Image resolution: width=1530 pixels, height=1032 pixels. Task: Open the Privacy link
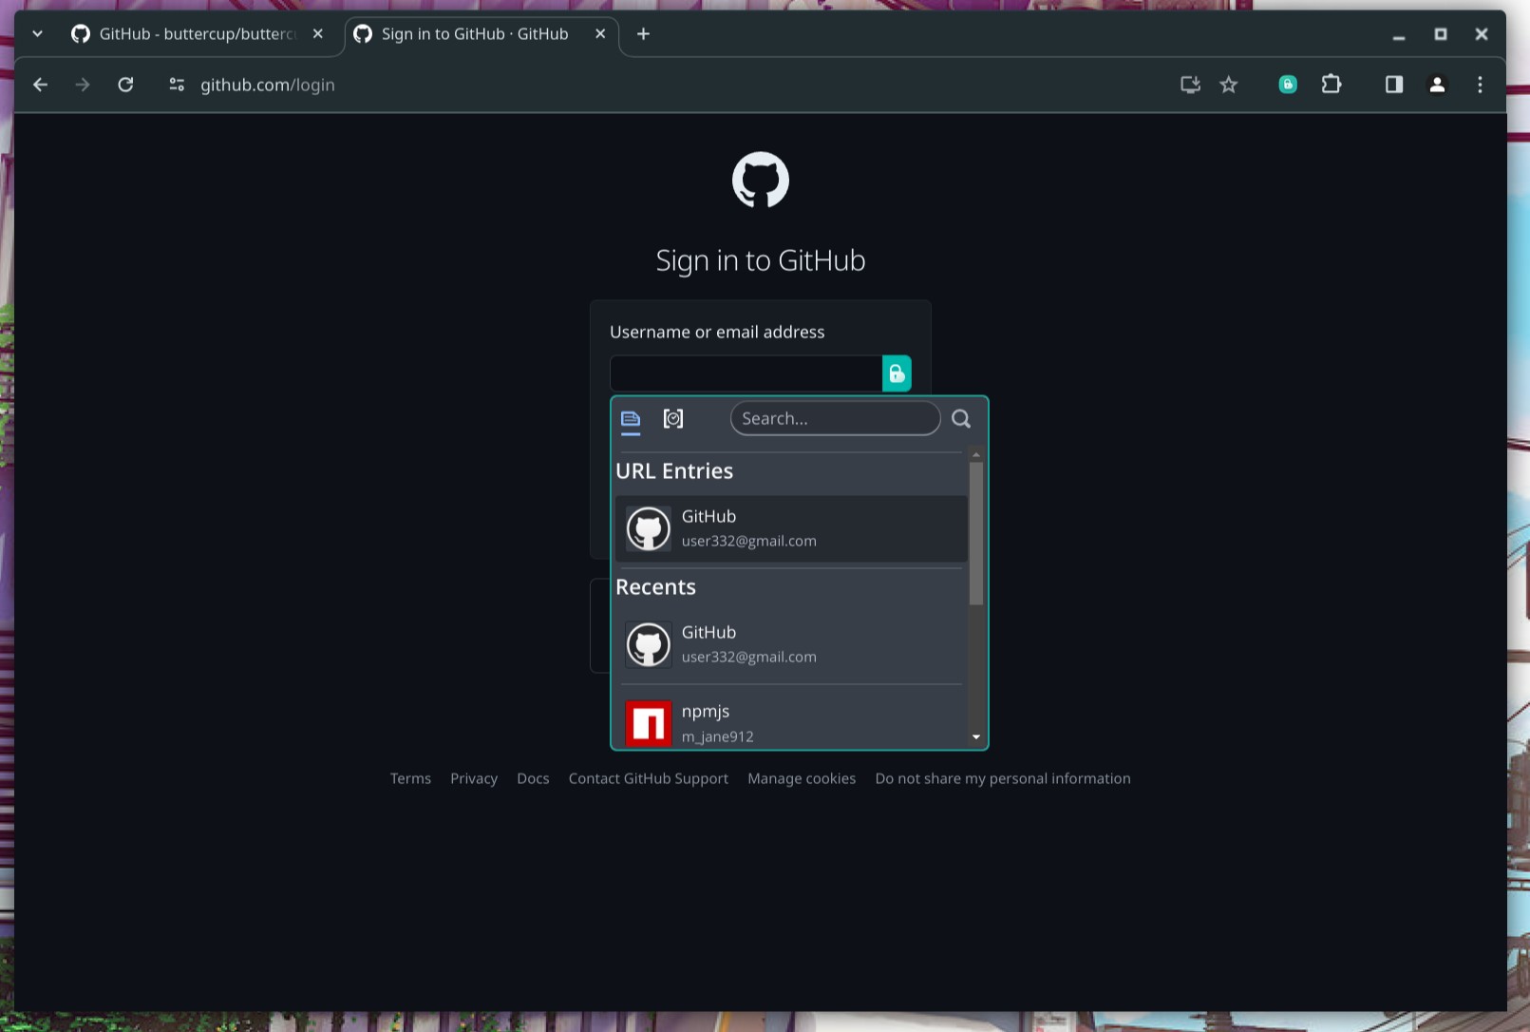click(474, 778)
